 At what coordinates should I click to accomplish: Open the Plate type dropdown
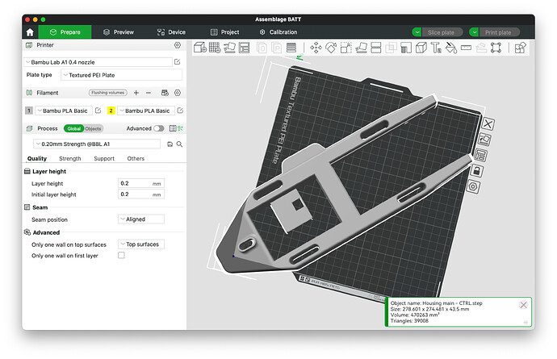tap(121, 75)
